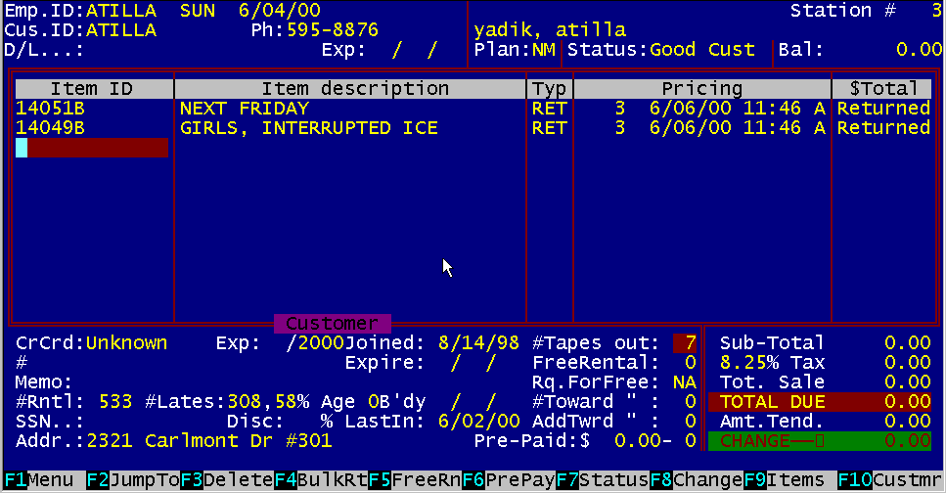
Task: Select the NEXT FRIDAY item row
Action: click(x=245, y=109)
